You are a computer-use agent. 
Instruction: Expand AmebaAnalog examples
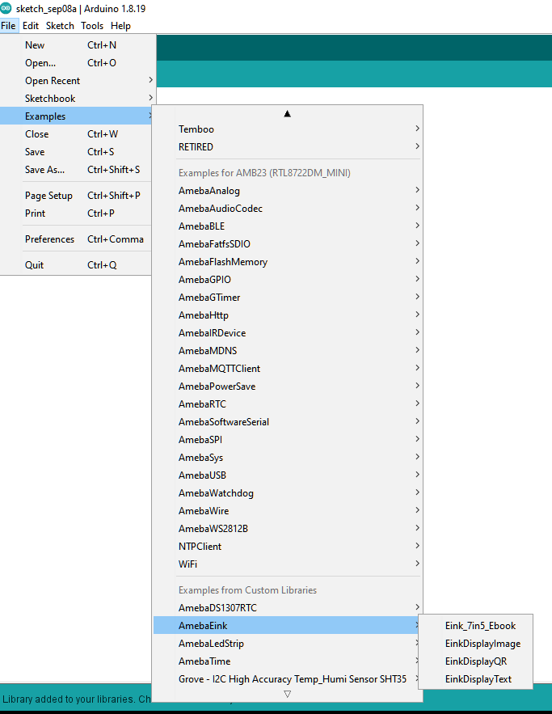coord(288,190)
